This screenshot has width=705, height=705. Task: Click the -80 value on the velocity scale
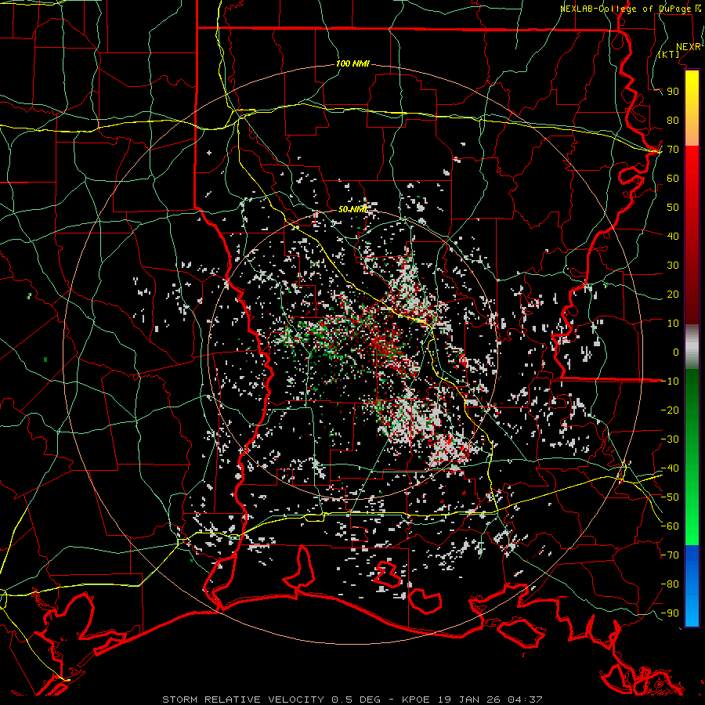tap(670, 584)
